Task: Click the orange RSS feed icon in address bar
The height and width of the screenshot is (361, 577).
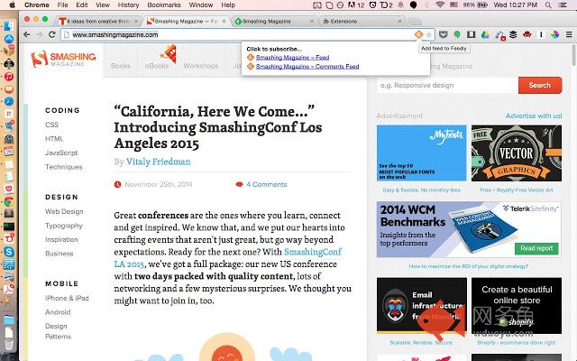Action: (x=418, y=34)
